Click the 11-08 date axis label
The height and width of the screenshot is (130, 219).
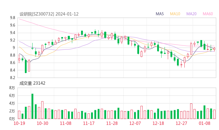click(x=65, y=123)
